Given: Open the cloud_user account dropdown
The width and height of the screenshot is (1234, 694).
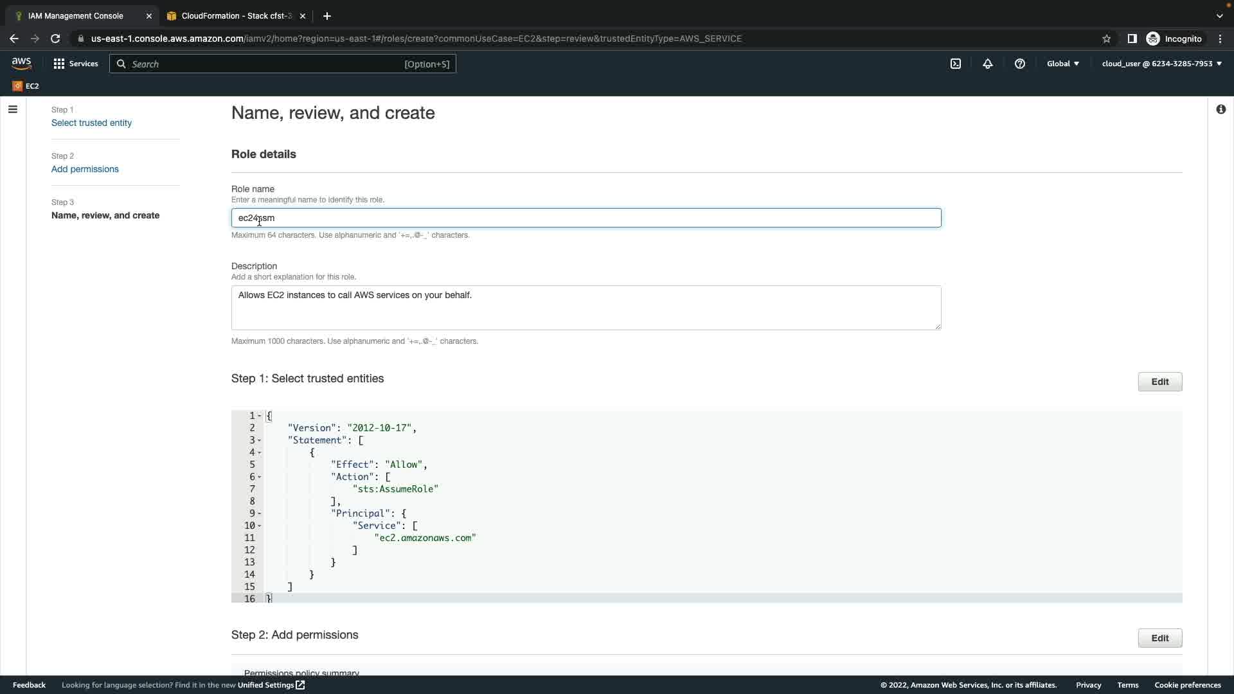Looking at the screenshot, I should coord(1161,64).
